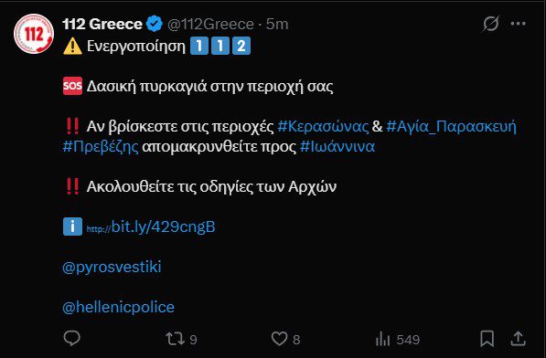
Task: View tweet analytics bar chart icon
Action: (382, 339)
